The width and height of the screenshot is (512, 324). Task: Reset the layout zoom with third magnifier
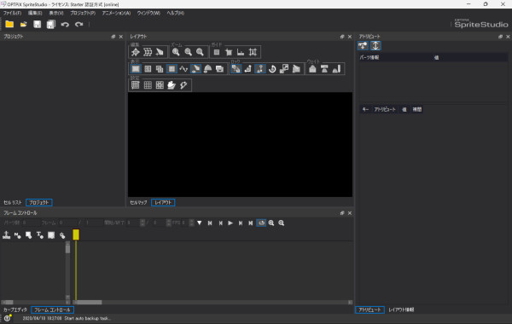pos(200,52)
